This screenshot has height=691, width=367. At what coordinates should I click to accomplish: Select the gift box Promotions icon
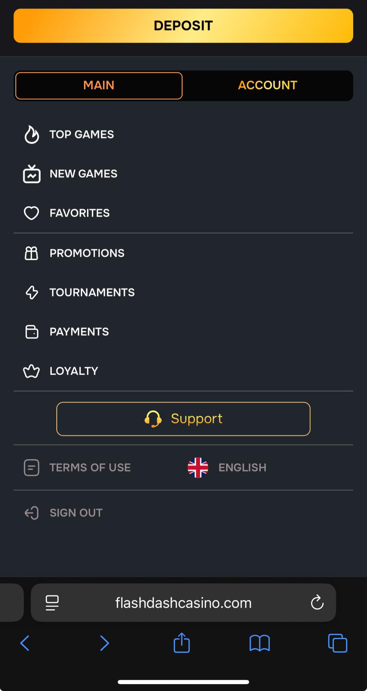(x=31, y=253)
